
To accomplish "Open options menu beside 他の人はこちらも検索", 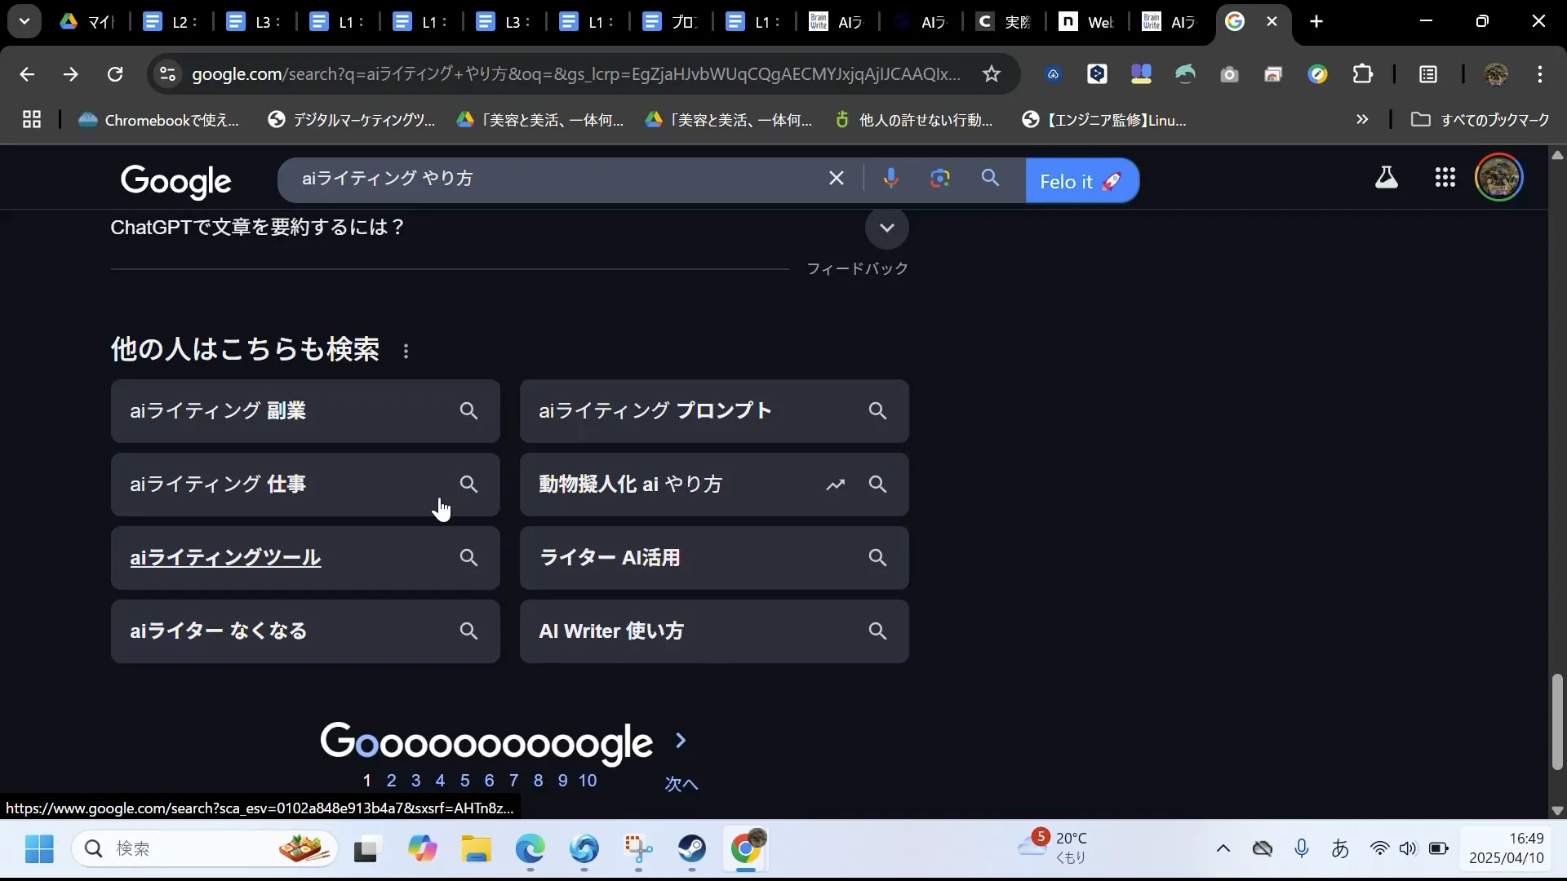I will pos(406,352).
